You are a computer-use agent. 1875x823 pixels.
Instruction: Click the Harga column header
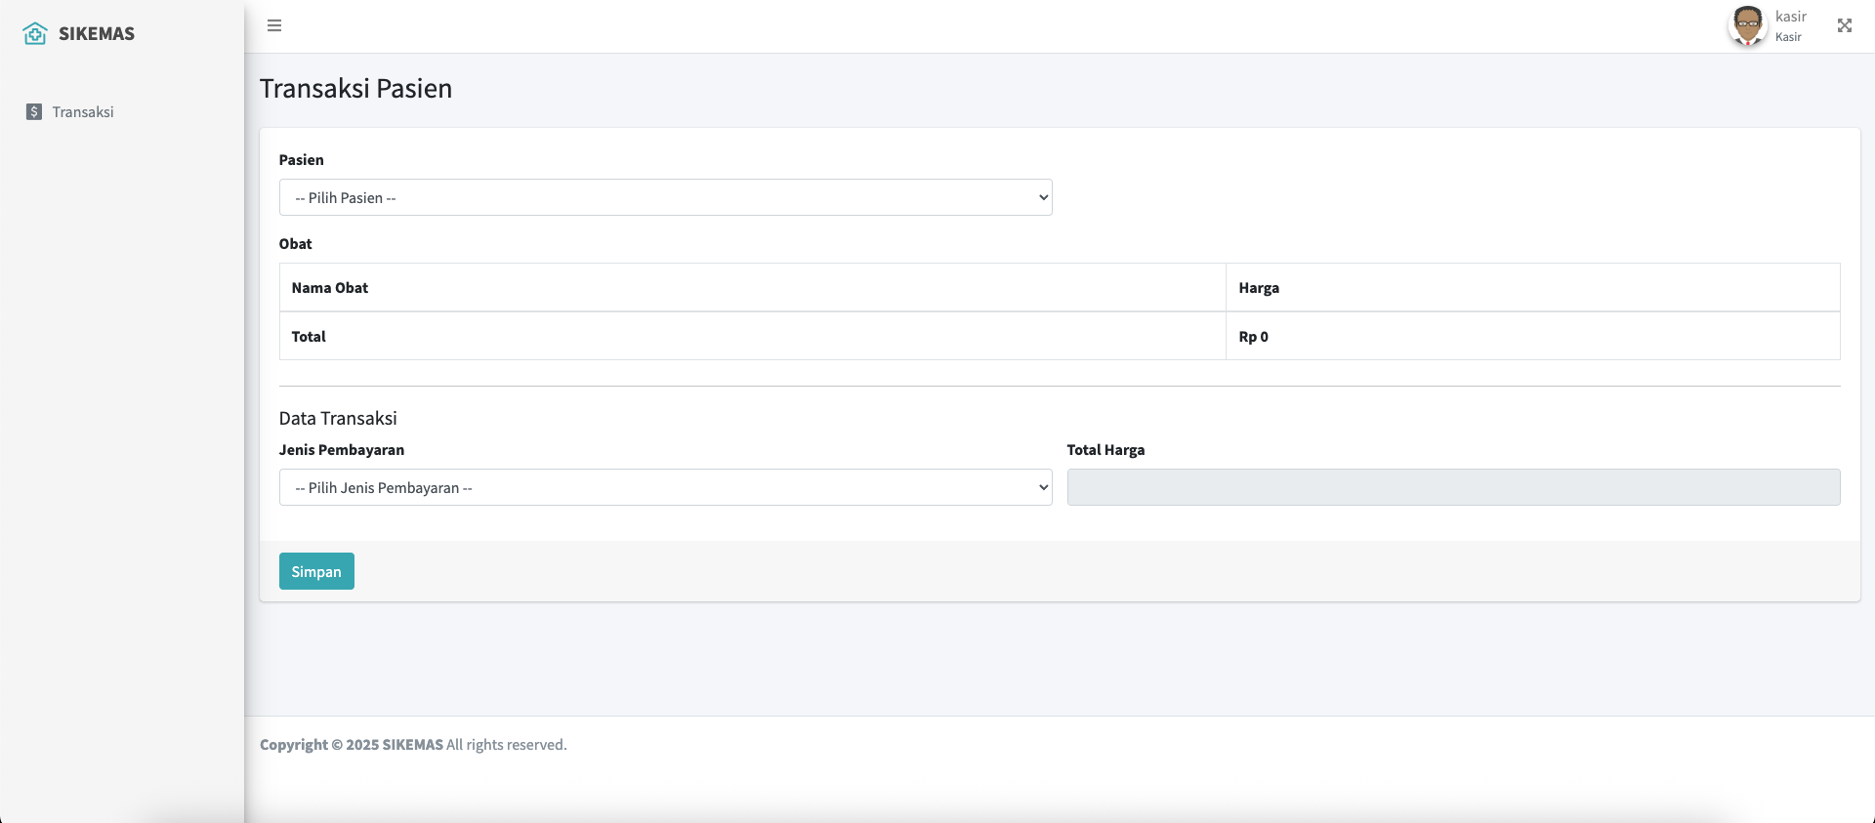coord(1259,288)
